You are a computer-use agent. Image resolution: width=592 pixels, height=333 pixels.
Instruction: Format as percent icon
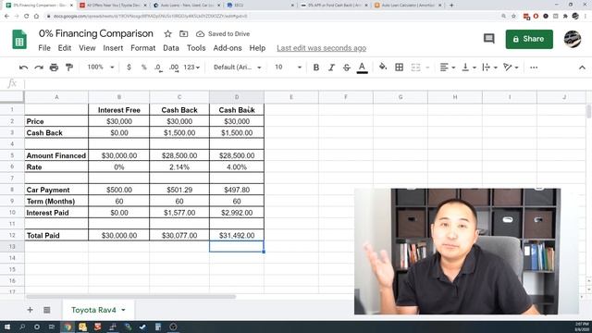(x=144, y=68)
